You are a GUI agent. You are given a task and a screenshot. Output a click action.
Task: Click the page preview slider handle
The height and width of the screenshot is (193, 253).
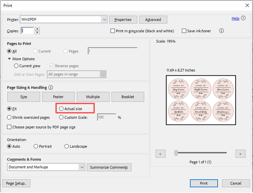coord(176,153)
